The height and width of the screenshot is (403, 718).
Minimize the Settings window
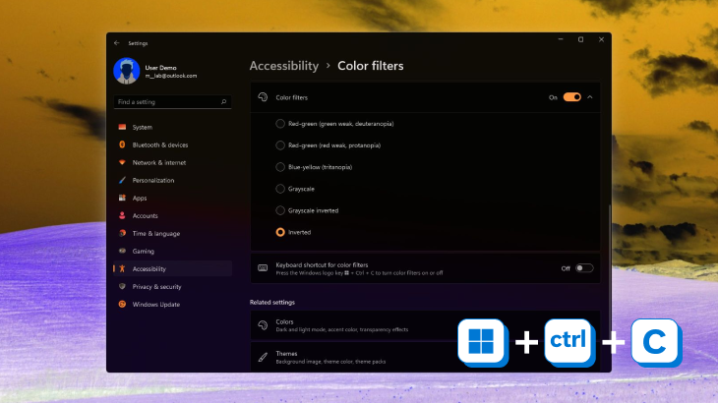(x=561, y=39)
